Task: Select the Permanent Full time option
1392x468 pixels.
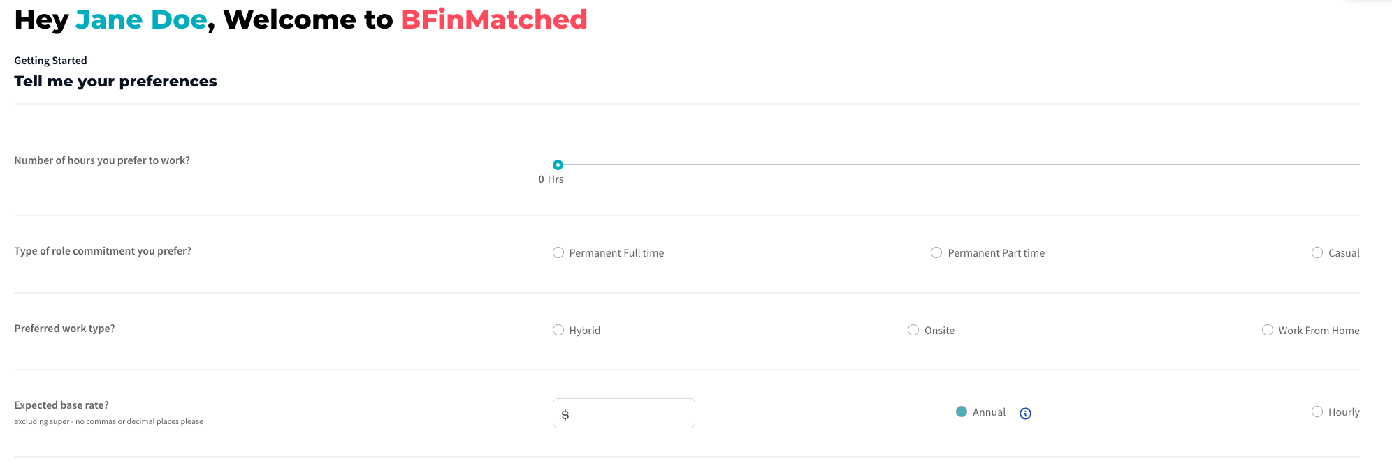Action: [558, 252]
